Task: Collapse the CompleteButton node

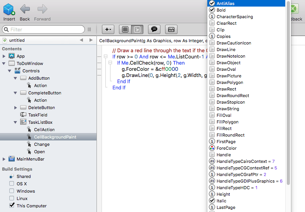Action: [16, 93]
